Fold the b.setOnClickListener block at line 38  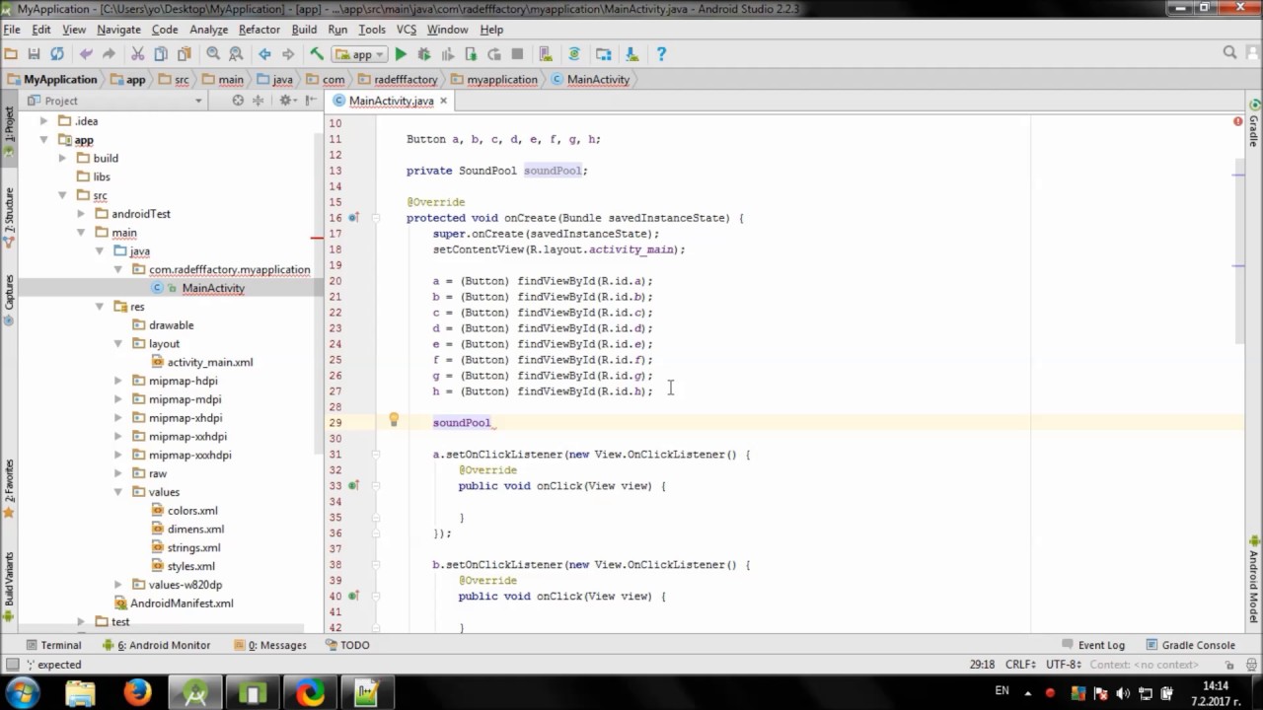tap(376, 565)
